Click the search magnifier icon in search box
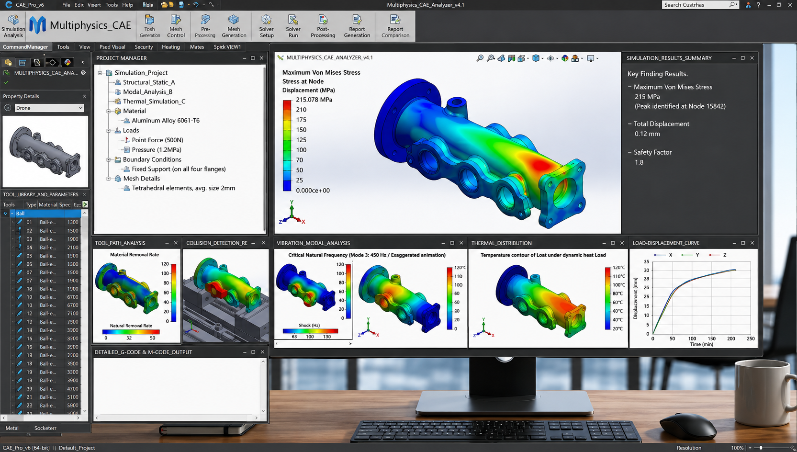Screen dimensions: 797x452 pyautogui.click(x=732, y=5)
